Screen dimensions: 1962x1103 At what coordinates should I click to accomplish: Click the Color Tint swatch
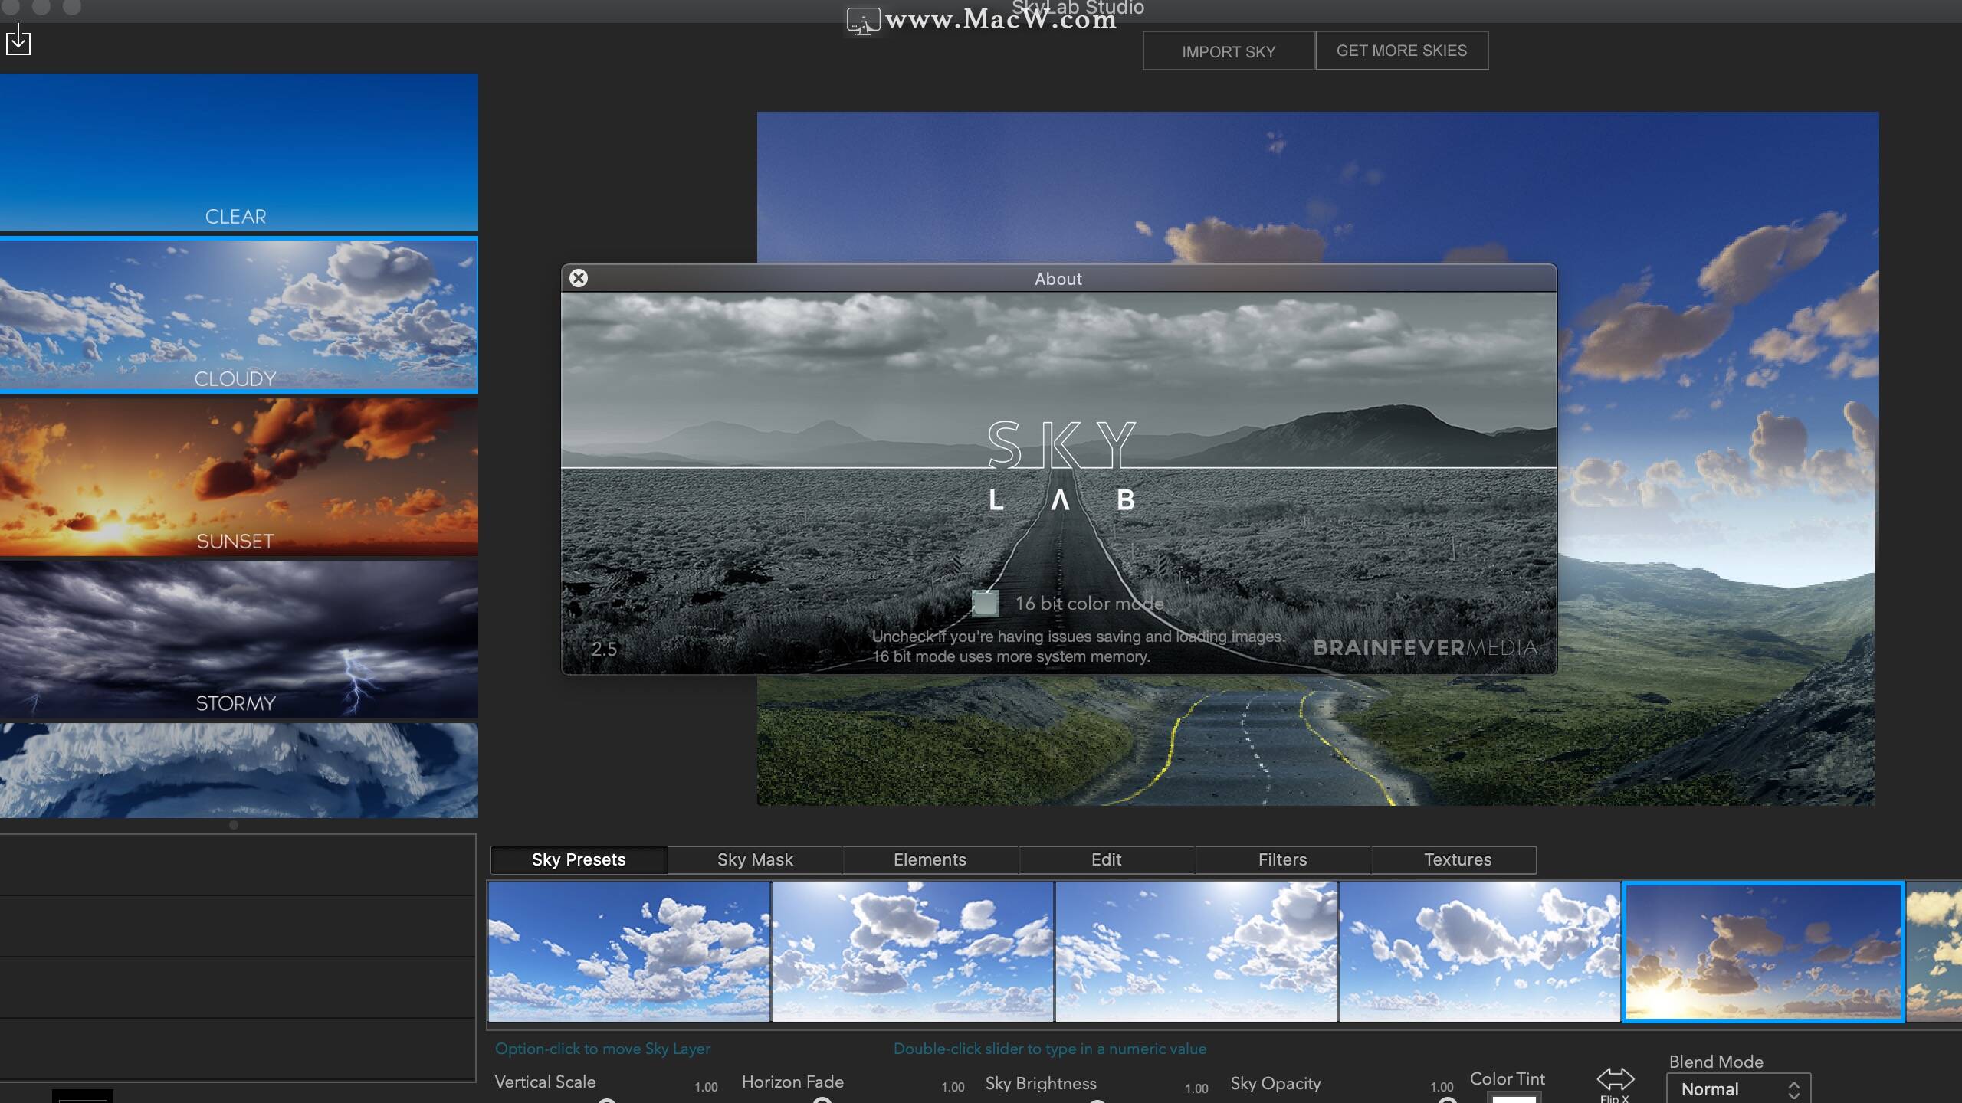pos(1513,1098)
